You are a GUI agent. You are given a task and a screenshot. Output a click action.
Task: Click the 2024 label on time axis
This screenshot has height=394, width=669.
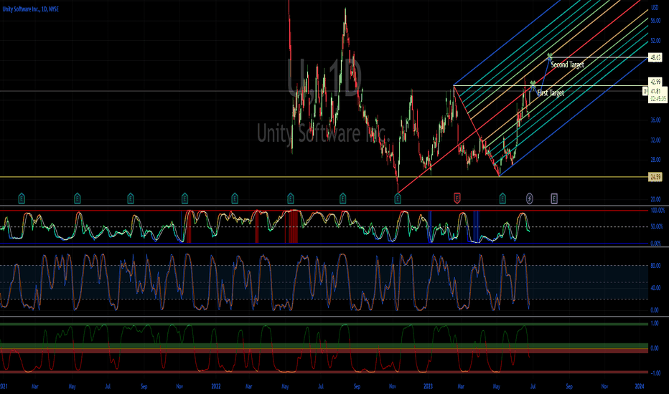pos(639,387)
